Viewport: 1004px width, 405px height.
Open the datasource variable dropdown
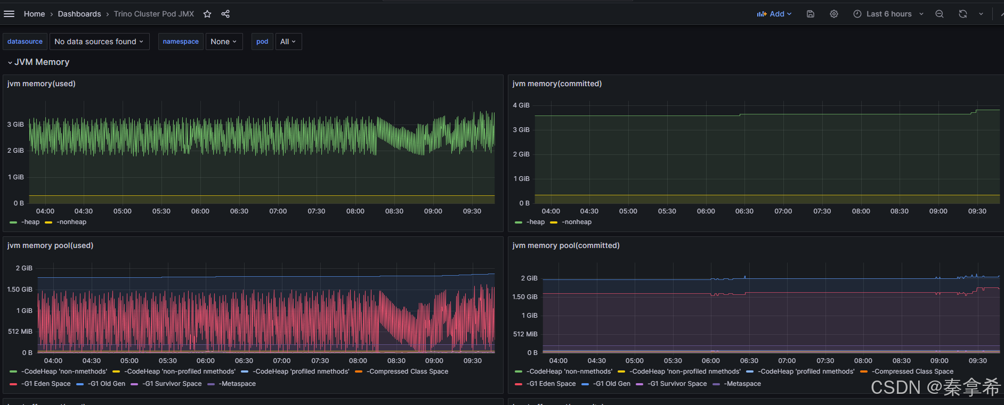[x=99, y=42]
